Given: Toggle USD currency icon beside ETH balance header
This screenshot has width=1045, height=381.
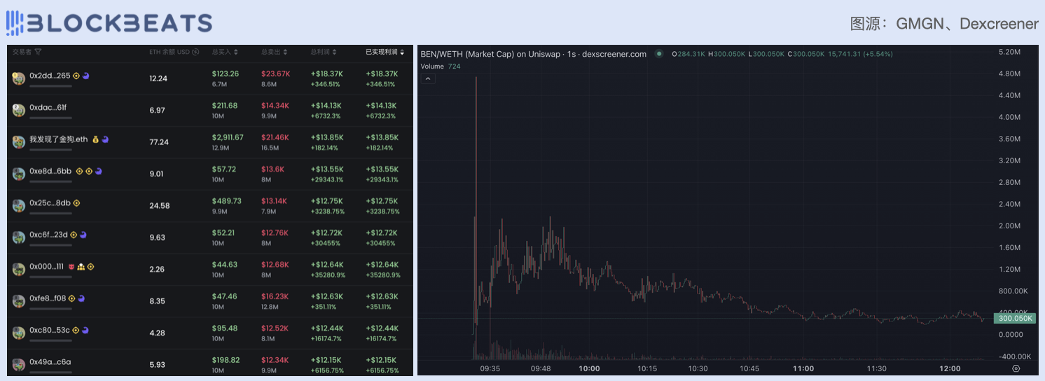Looking at the screenshot, I should (195, 52).
